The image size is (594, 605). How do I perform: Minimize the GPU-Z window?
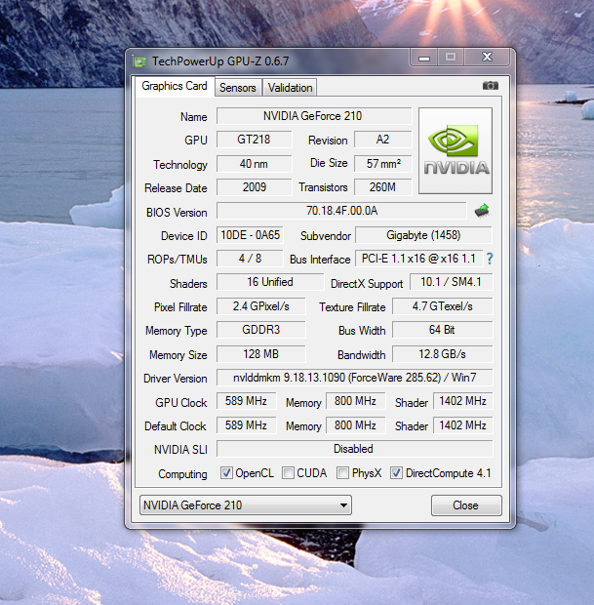[424, 58]
